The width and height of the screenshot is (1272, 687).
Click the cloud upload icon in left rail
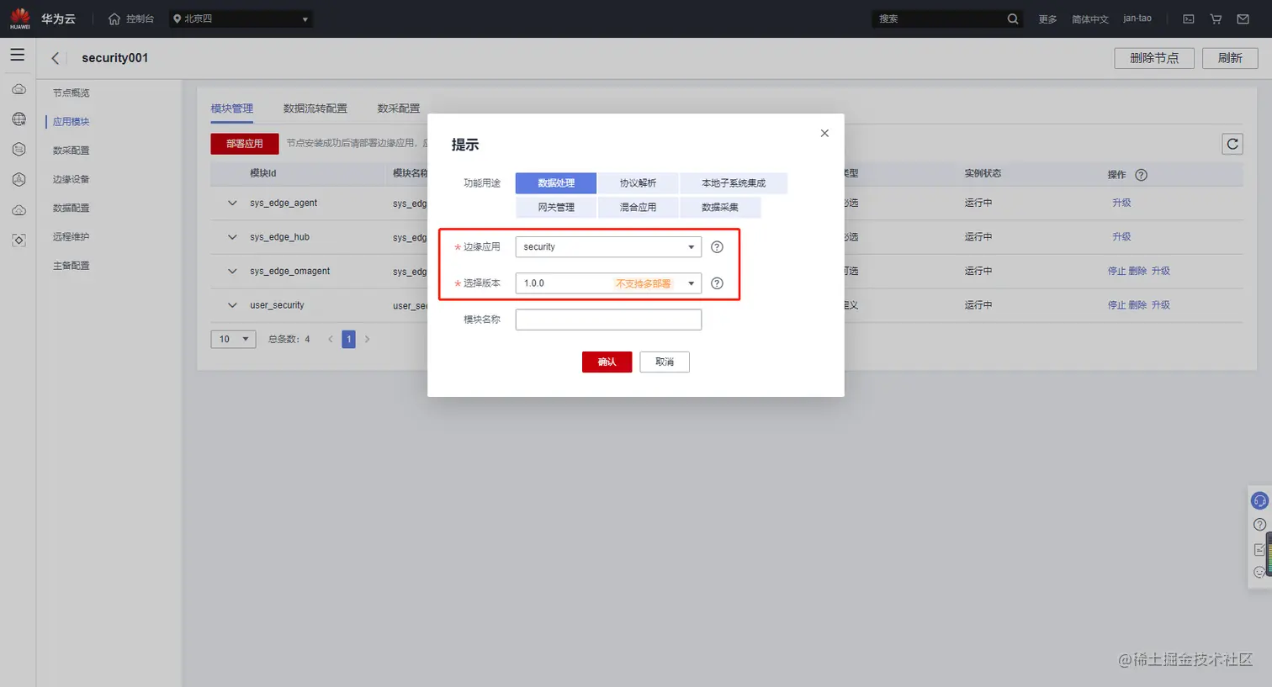(19, 210)
